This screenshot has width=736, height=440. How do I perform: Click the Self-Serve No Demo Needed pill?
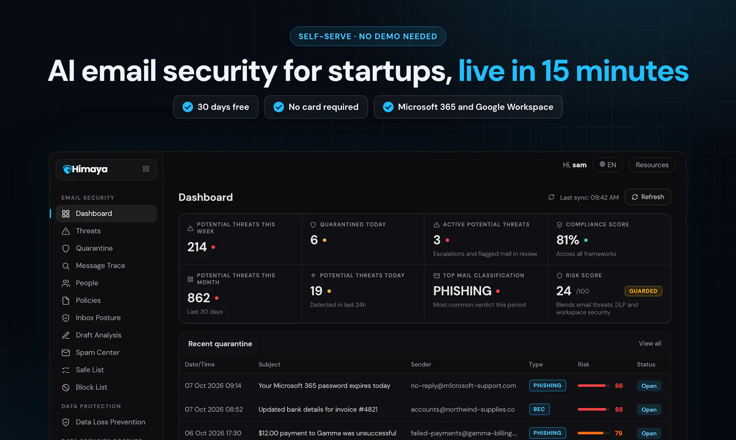[x=368, y=36]
